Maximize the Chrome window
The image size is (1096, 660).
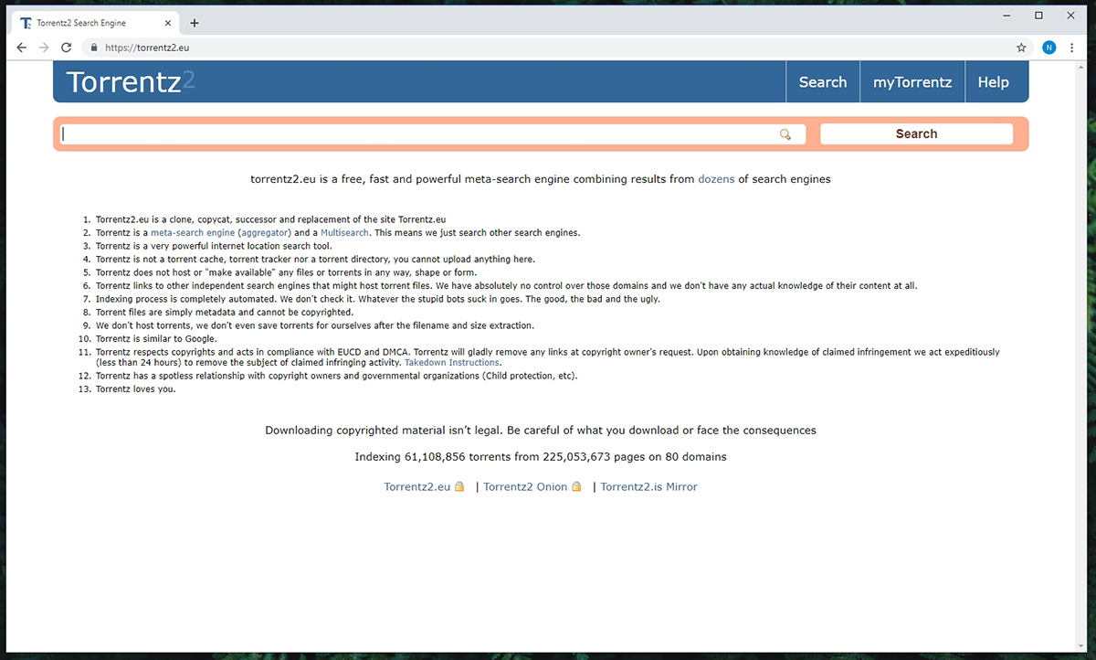tap(1038, 16)
